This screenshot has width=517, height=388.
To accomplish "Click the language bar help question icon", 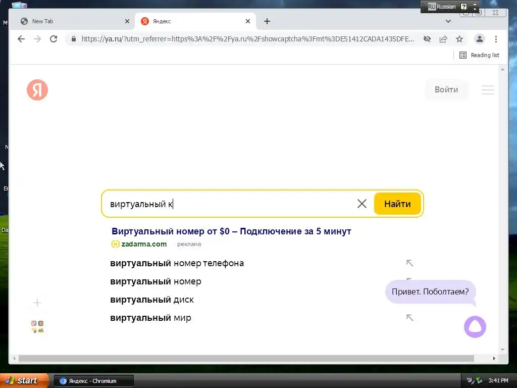I will pos(463,7).
